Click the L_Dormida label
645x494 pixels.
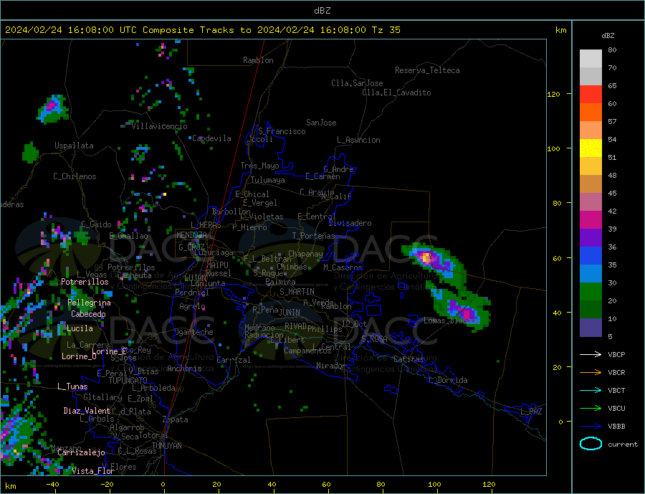[x=449, y=380]
